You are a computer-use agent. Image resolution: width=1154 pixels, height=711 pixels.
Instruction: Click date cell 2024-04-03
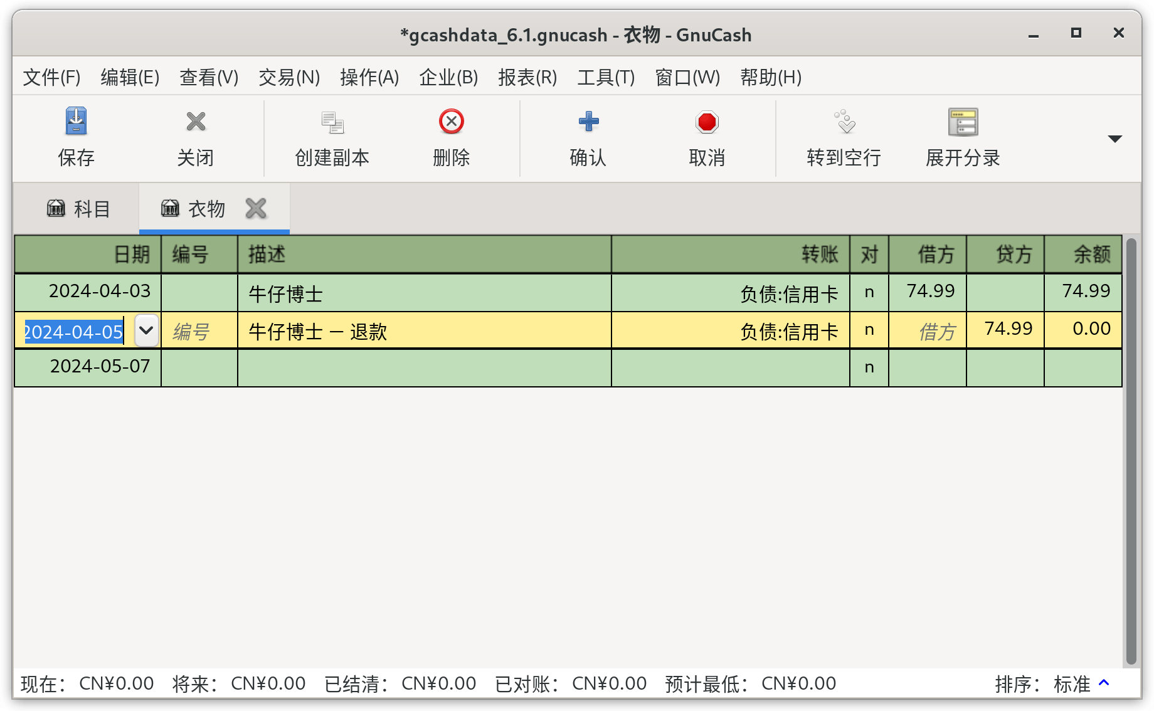[x=88, y=292]
